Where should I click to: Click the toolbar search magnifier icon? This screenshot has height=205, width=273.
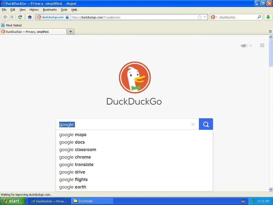coord(259,17)
